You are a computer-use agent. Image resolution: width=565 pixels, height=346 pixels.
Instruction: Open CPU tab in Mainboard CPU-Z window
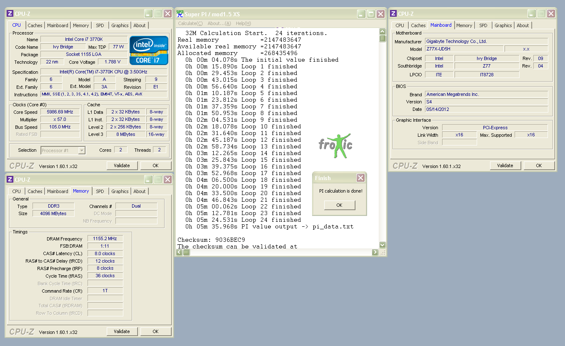pyautogui.click(x=400, y=25)
